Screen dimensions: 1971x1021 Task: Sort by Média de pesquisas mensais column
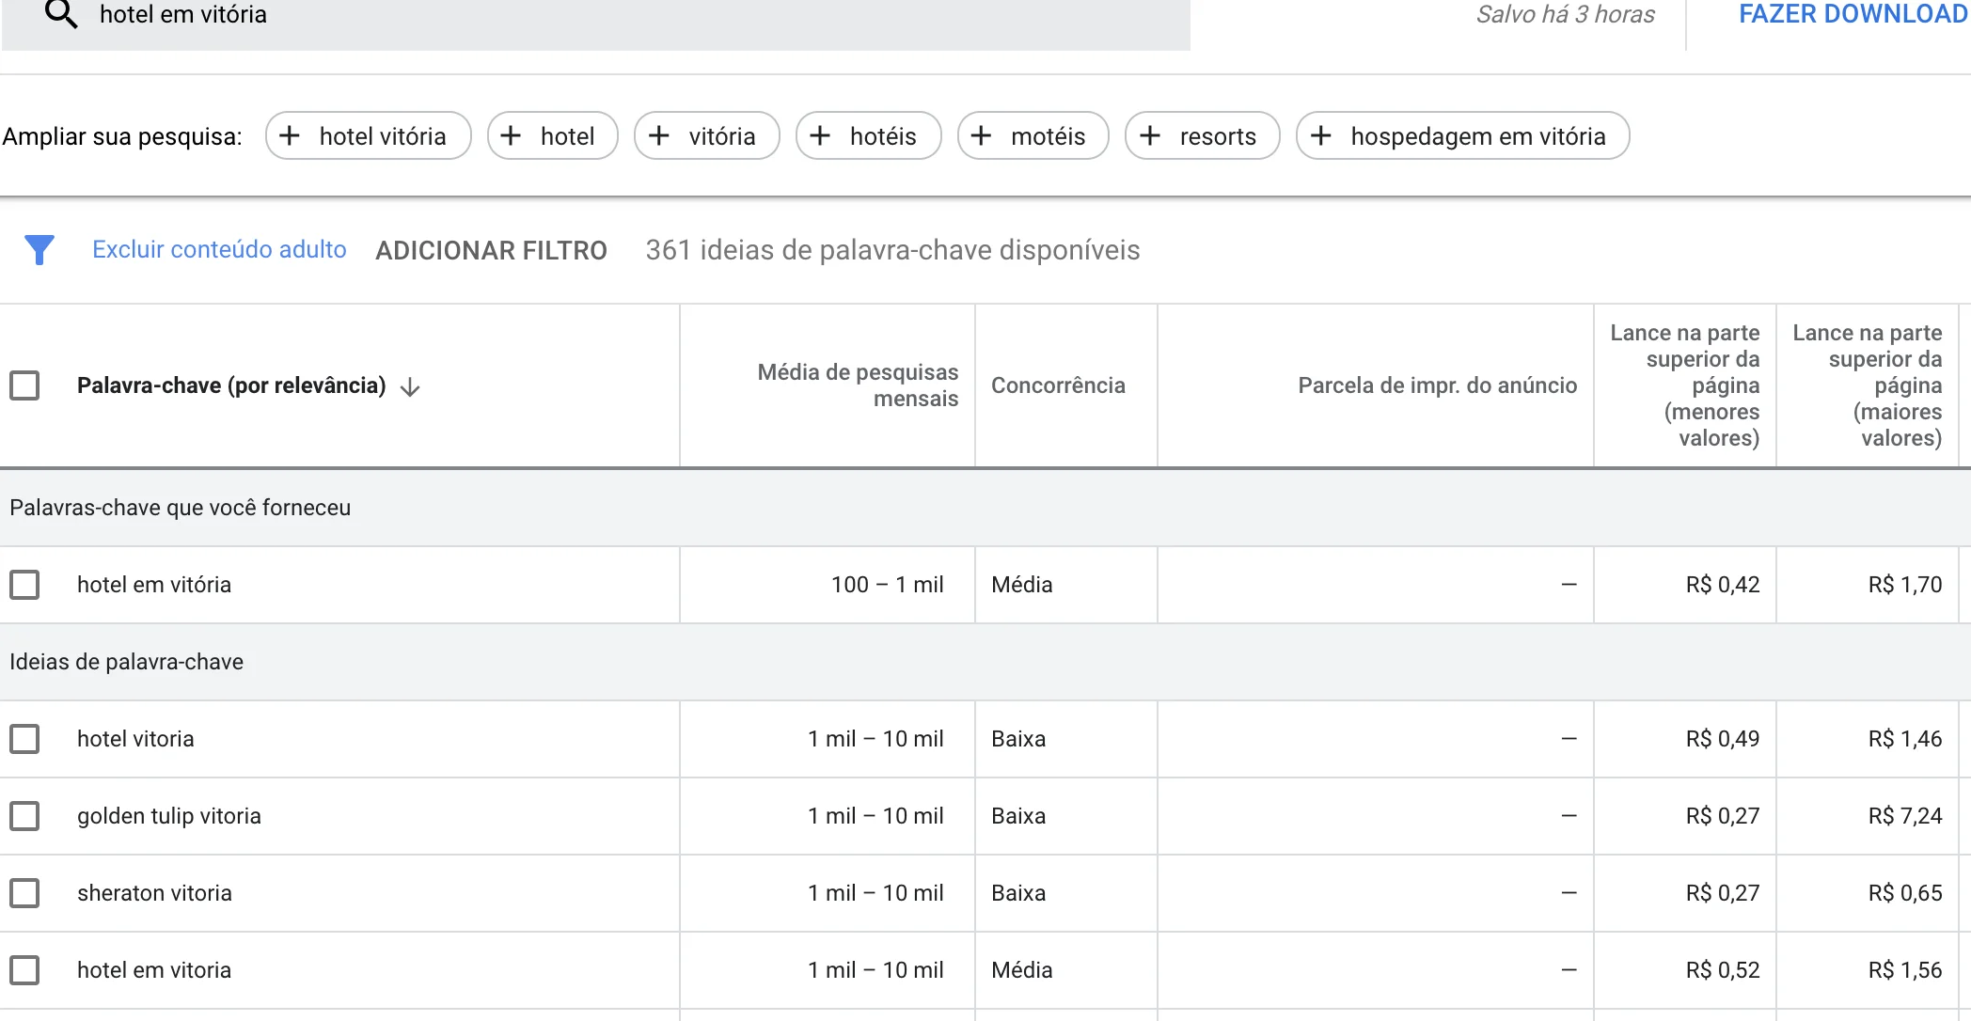[x=857, y=385]
